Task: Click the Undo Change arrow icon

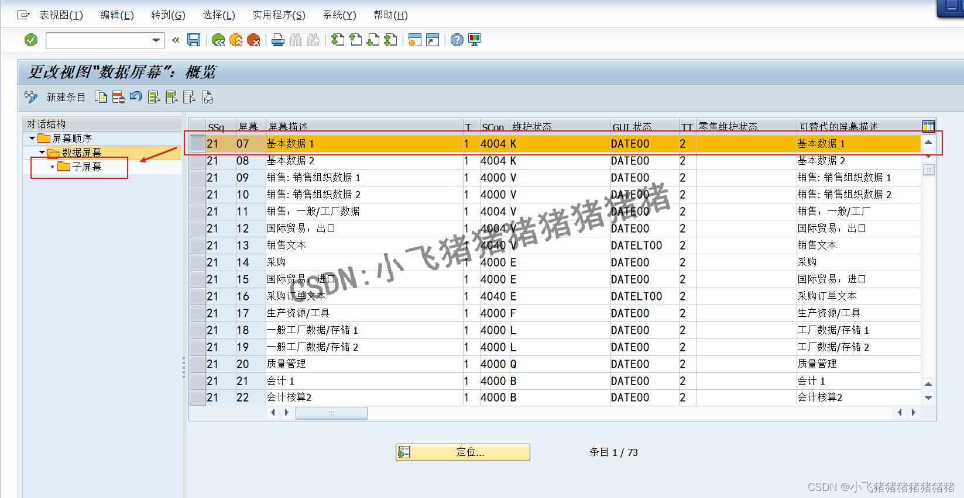Action: click(136, 96)
